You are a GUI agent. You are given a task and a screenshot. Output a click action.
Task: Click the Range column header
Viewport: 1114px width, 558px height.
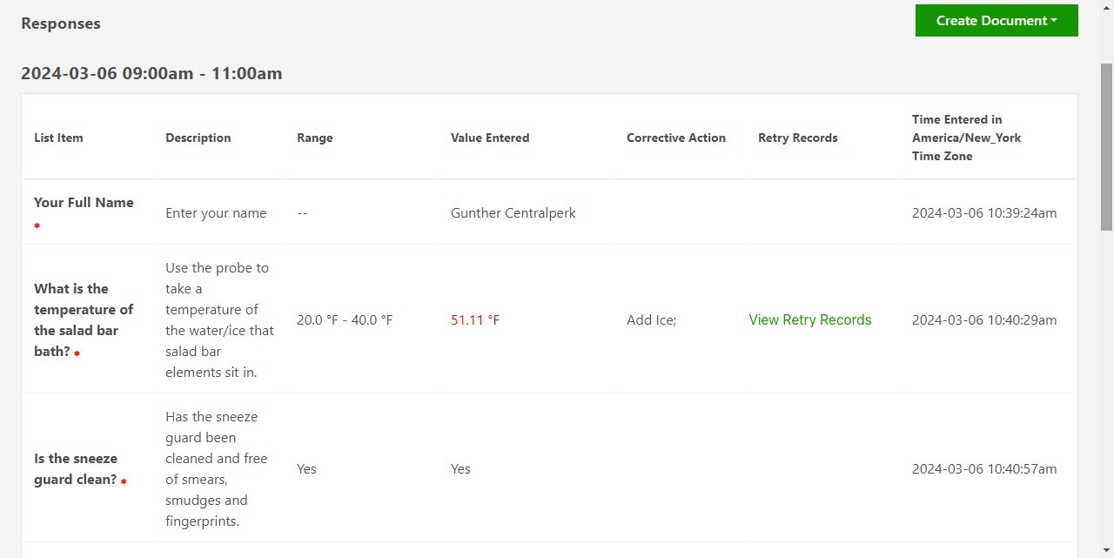tap(314, 138)
